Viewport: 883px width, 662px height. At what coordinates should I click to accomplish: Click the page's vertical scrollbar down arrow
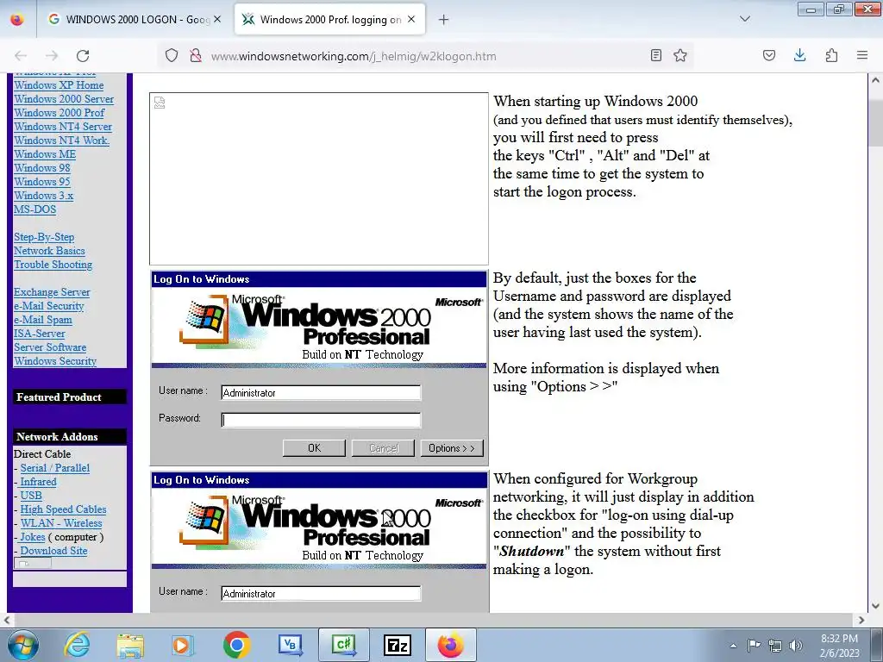(875, 606)
